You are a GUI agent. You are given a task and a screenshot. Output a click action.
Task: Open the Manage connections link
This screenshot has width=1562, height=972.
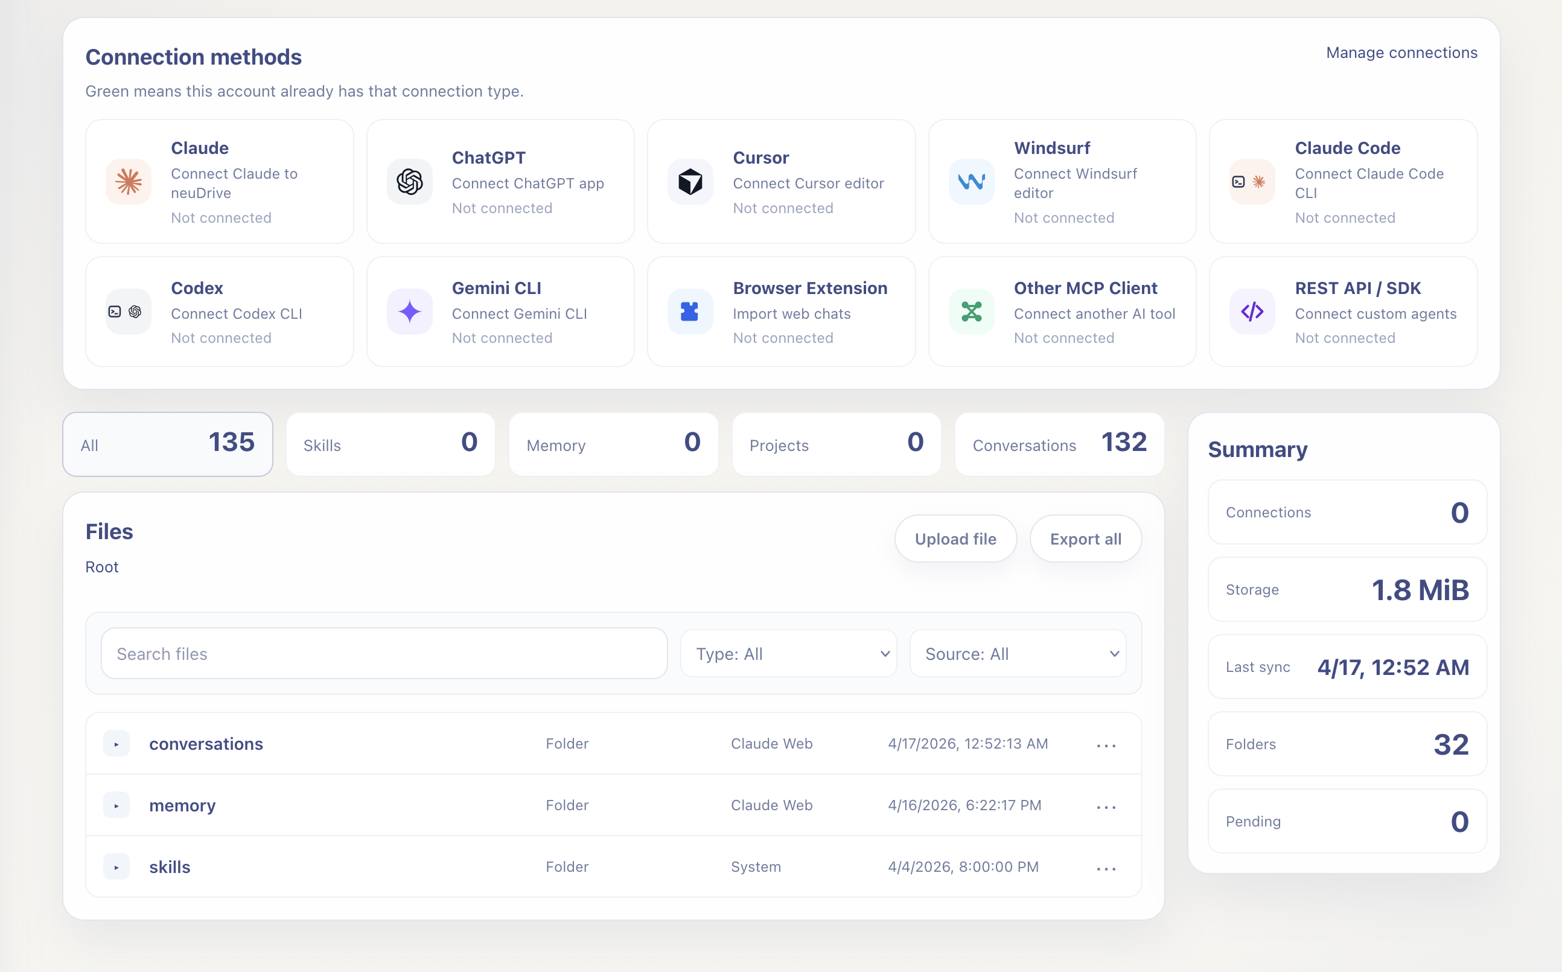coord(1401,53)
